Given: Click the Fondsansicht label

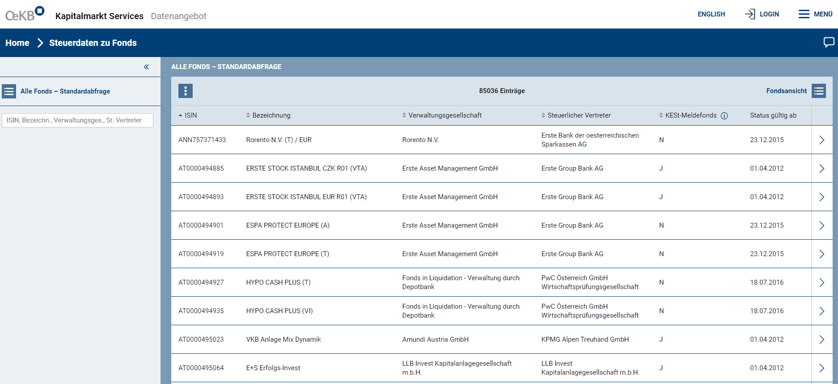Looking at the screenshot, I should (x=786, y=91).
